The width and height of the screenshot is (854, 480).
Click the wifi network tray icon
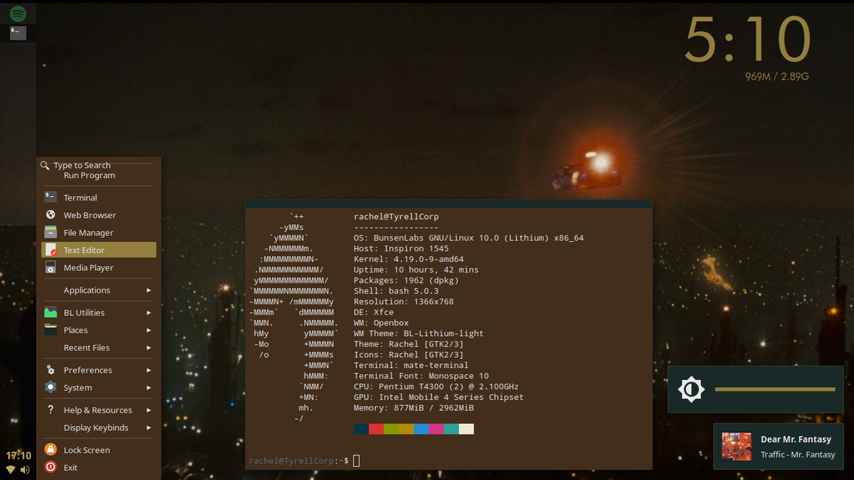11,470
